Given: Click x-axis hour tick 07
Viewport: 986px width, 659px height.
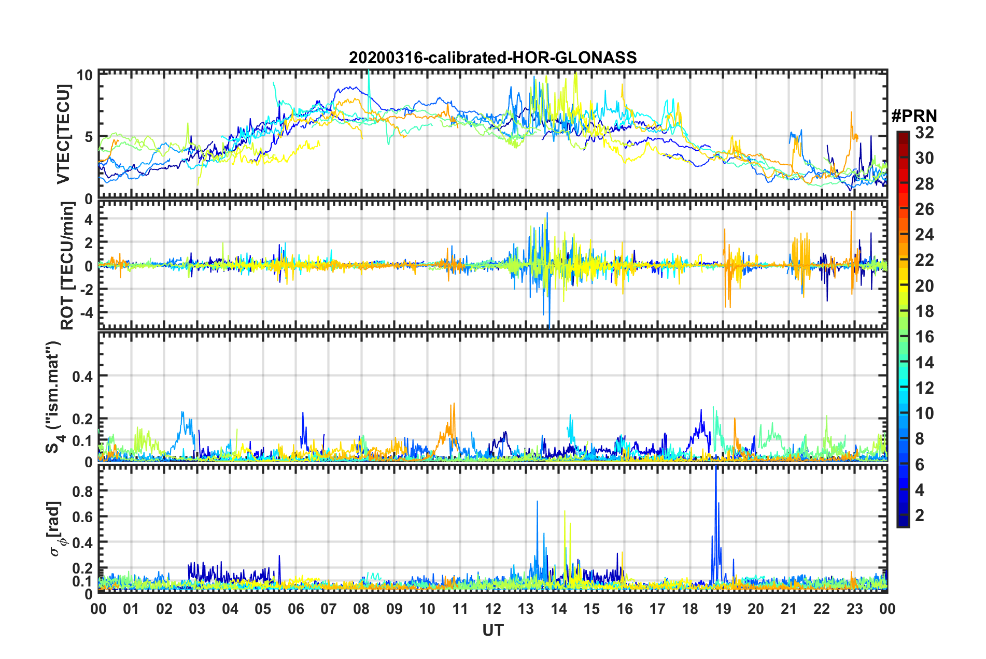Looking at the screenshot, I should pos(329,609).
